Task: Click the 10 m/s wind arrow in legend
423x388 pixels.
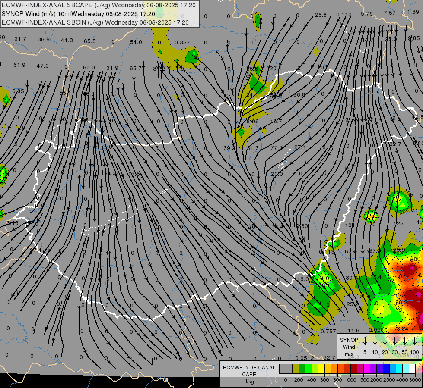Action: (x=375, y=341)
